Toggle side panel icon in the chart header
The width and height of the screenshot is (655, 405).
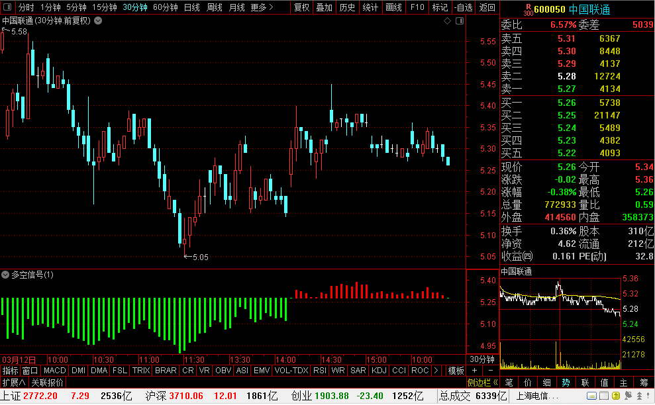point(460,21)
